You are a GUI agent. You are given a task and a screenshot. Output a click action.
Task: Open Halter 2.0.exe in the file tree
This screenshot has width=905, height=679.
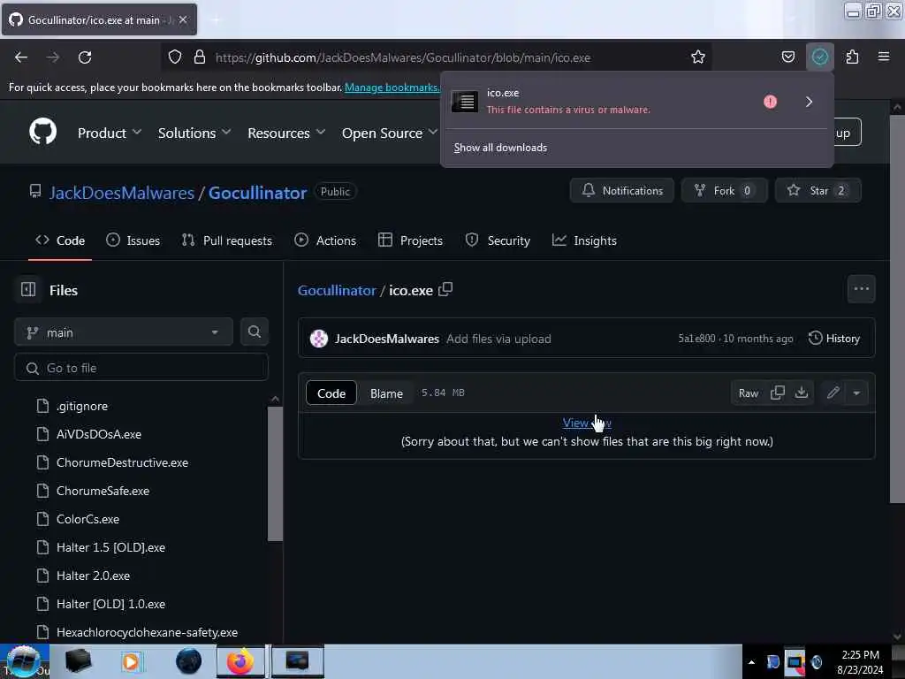point(93,576)
